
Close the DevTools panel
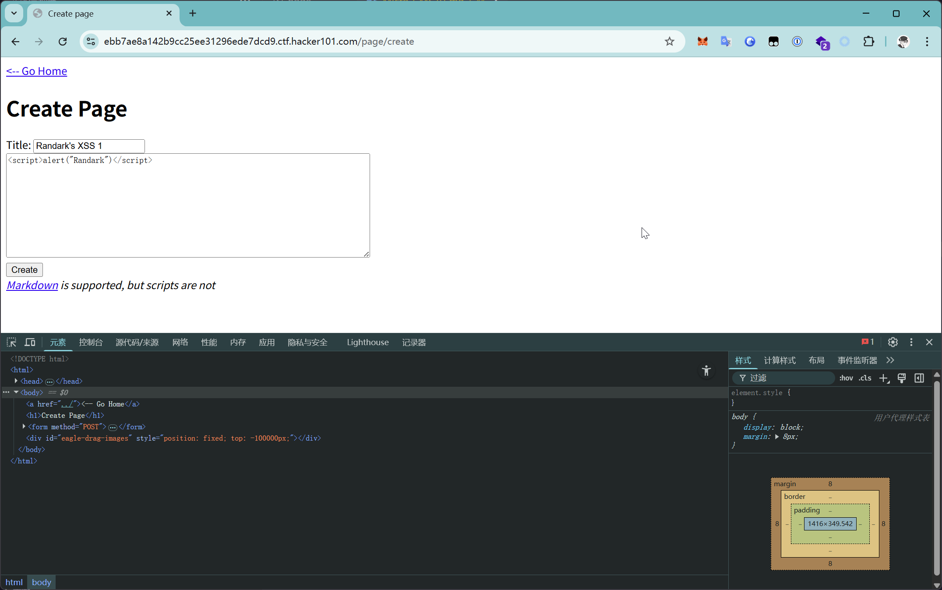point(929,342)
